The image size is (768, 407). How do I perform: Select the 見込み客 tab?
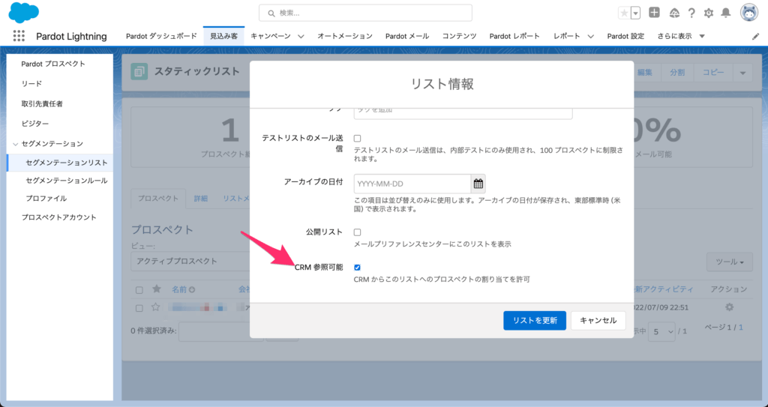coord(223,36)
